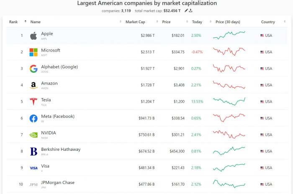Click the NVIDIA logo icon
The height and width of the screenshot is (194, 293).
pos(33,135)
